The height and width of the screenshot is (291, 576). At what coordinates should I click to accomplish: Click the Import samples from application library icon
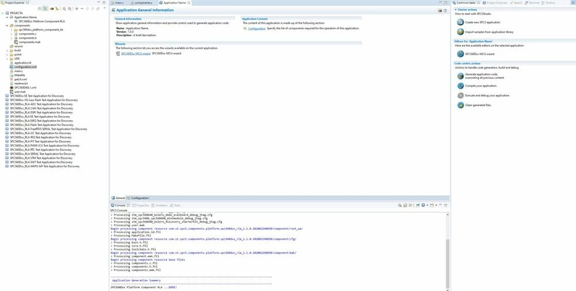coord(460,32)
